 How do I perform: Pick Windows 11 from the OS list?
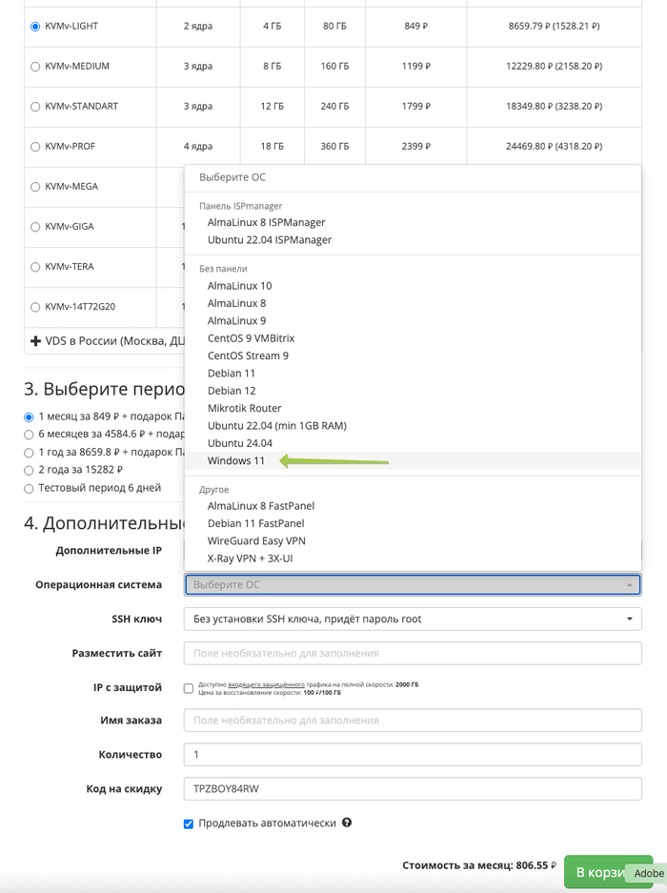[x=236, y=461]
